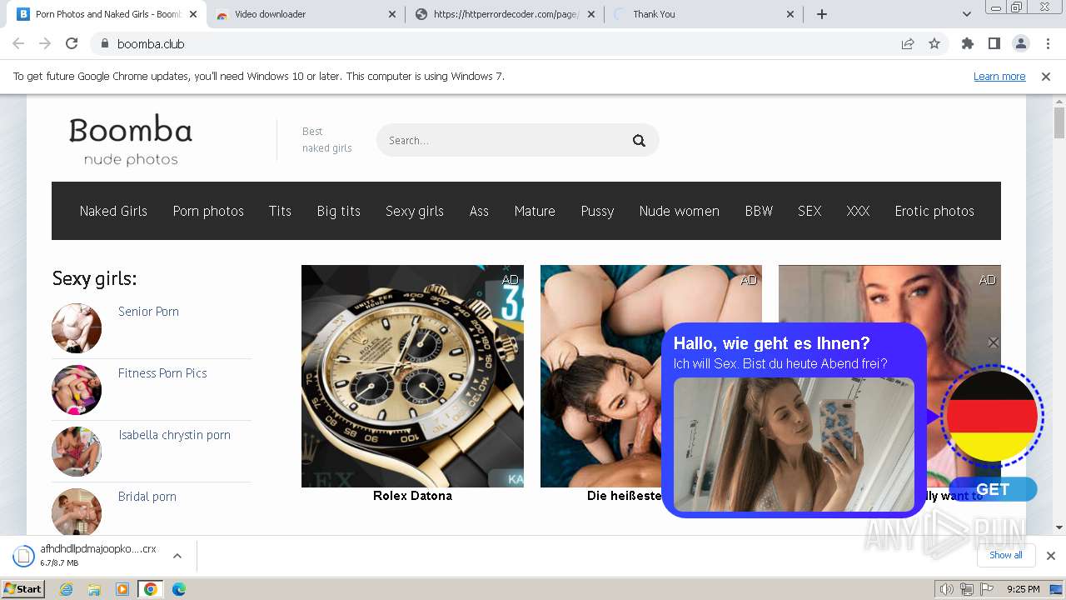The height and width of the screenshot is (600, 1066).
Task: Open the Naked Girls menu item
Action: coord(113,211)
